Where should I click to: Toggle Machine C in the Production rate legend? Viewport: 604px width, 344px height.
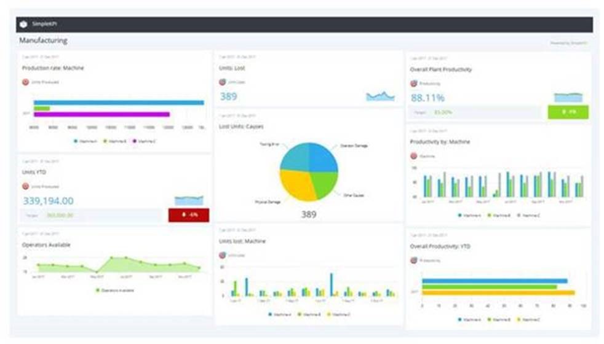pos(145,141)
